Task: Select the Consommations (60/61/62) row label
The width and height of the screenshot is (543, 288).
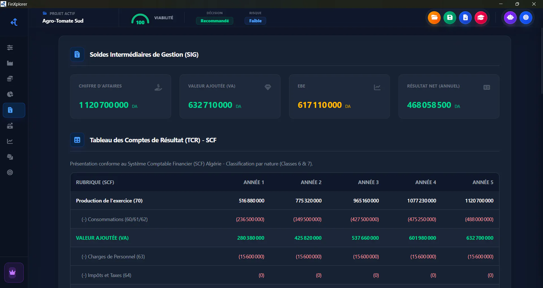Action: point(115,219)
